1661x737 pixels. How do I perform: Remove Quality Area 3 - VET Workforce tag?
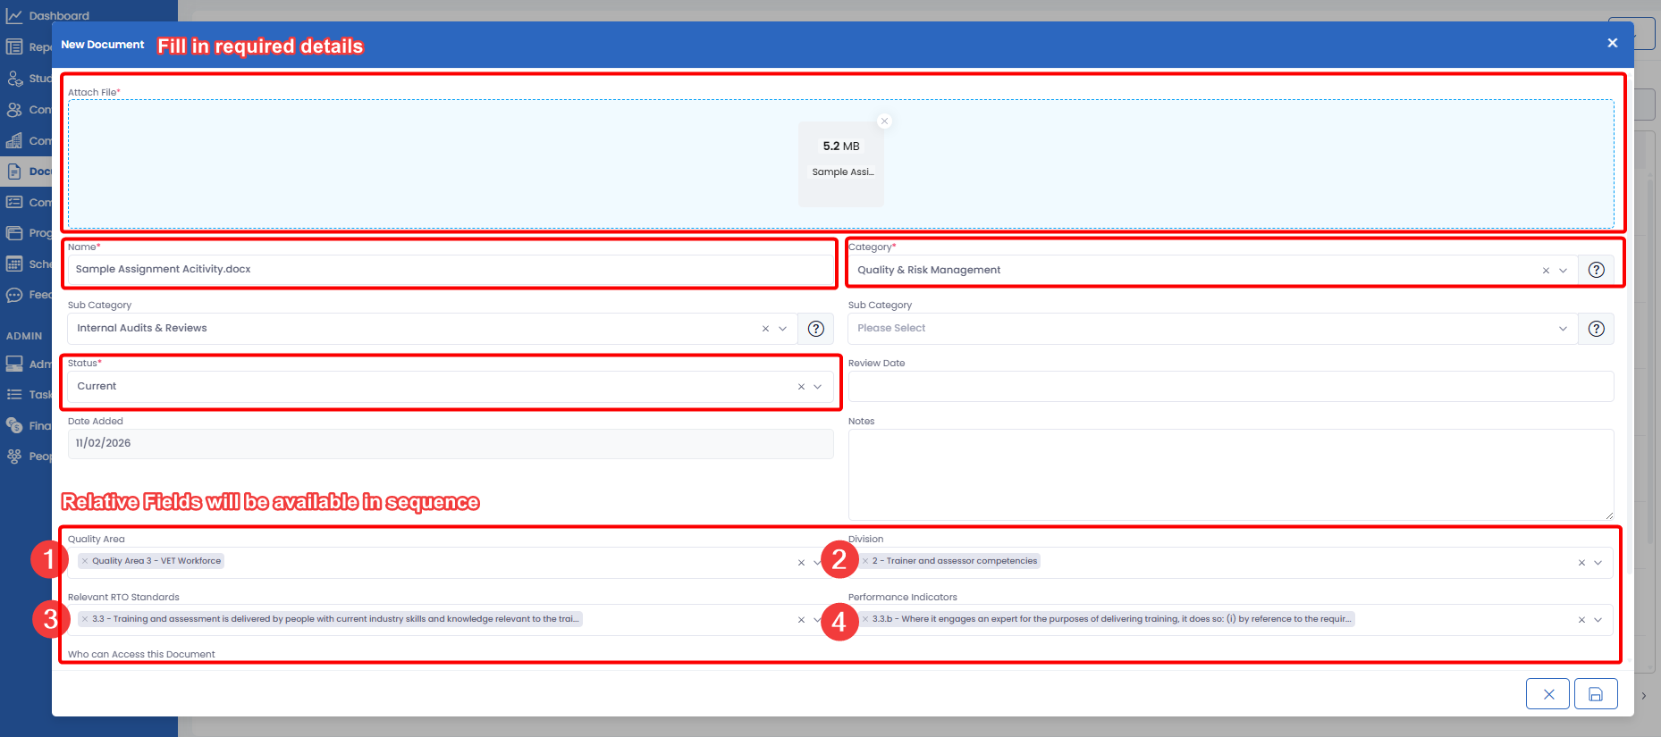click(x=85, y=561)
